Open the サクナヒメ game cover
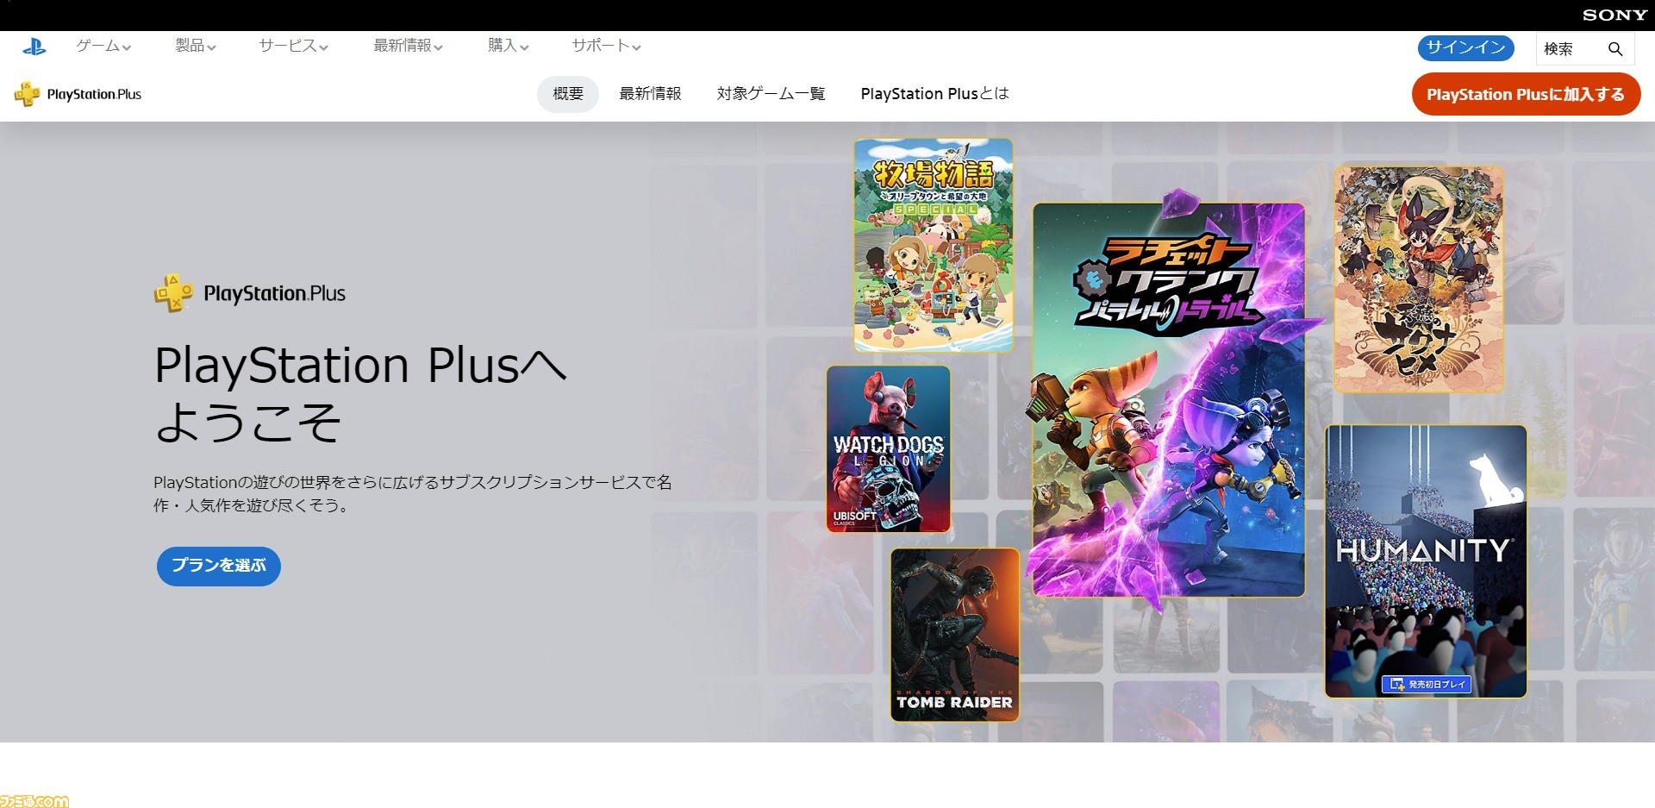Image resolution: width=1655 pixels, height=808 pixels. pyautogui.click(x=1419, y=279)
